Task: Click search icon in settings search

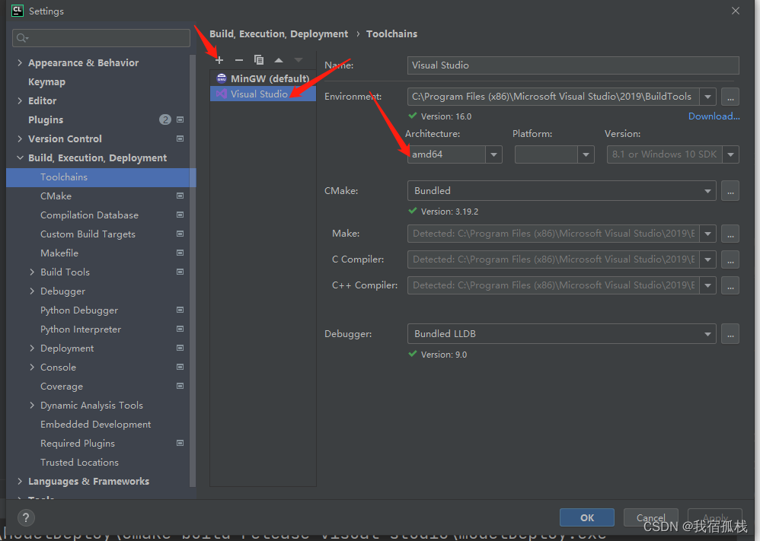Action: click(x=22, y=38)
